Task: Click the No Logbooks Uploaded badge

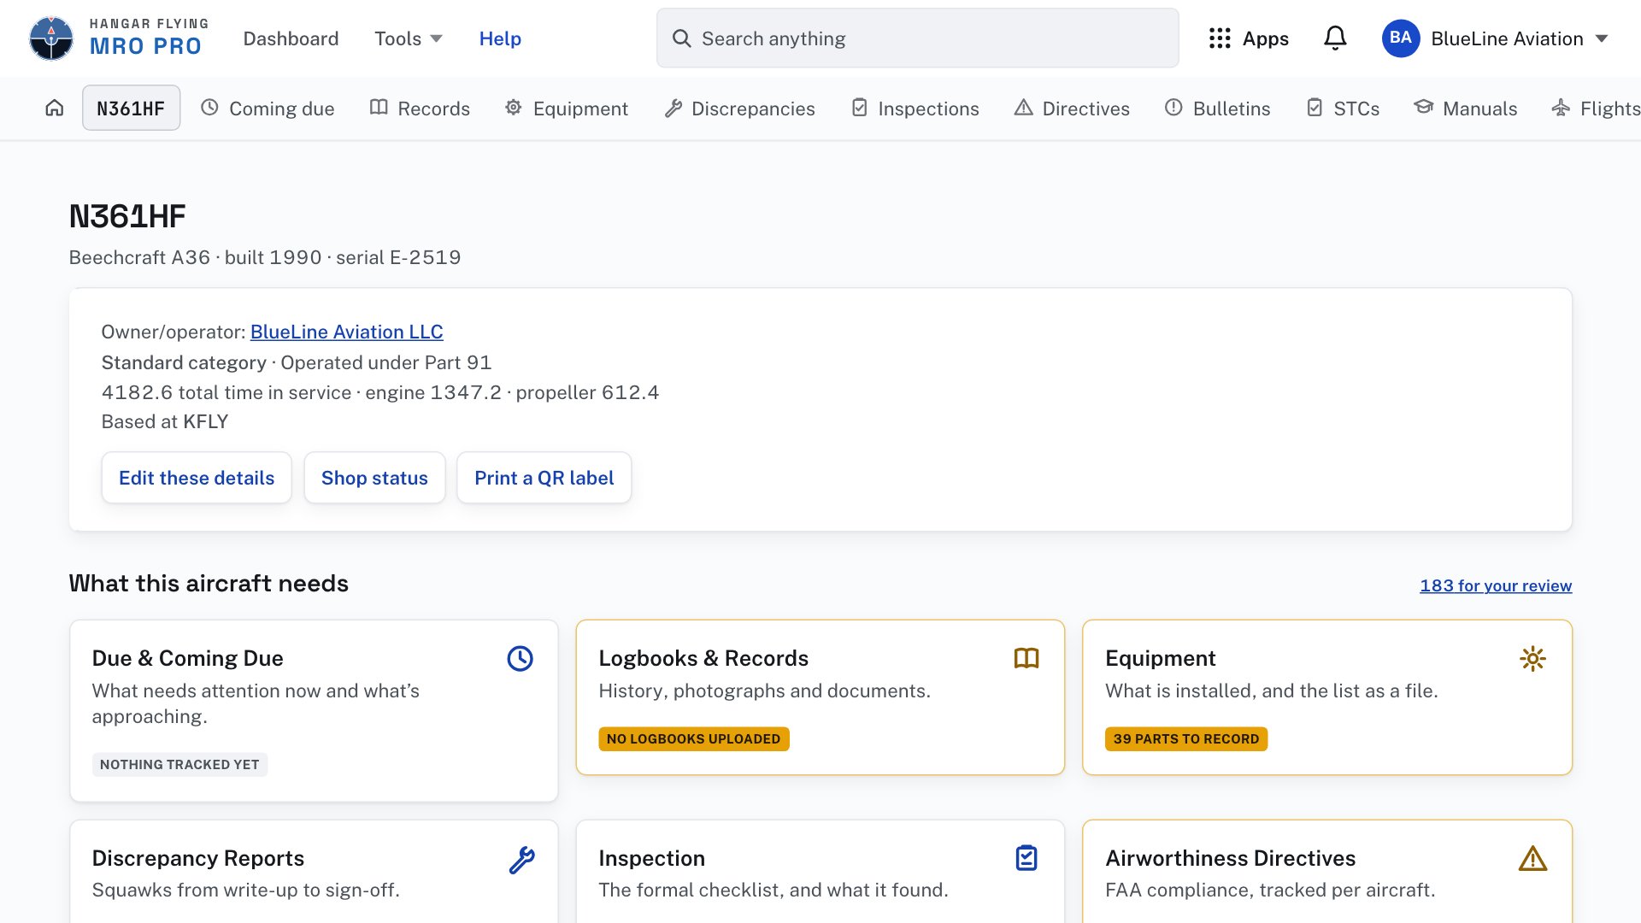Action: pyautogui.click(x=693, y=738)
